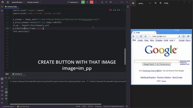Viewport: 193px width, 108px height.
Task: Toggle scroll to end in Run console
Action: pyautogui.click(x=6, y=92)
